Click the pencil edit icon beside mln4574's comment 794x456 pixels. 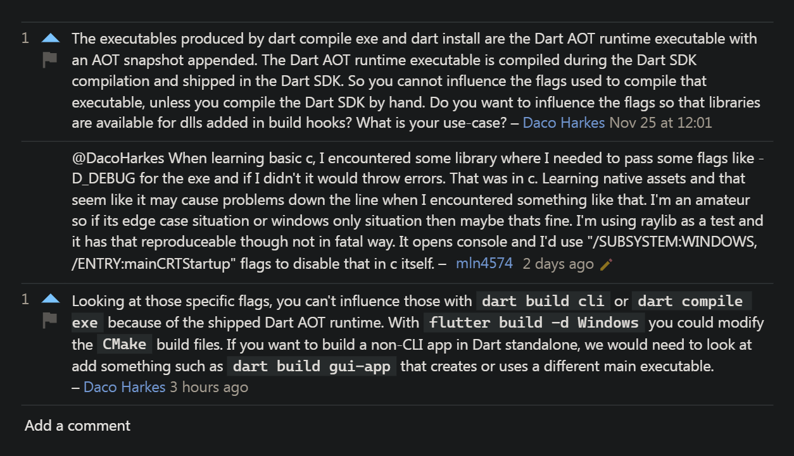(x=606, y=264)
